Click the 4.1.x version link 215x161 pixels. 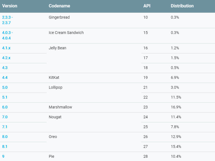(6, 48)
